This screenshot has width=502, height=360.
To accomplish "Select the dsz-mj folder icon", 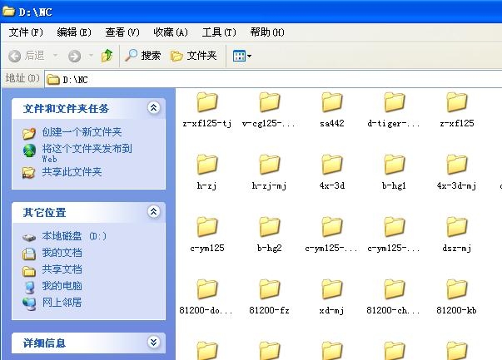I will tap(457, 227).
